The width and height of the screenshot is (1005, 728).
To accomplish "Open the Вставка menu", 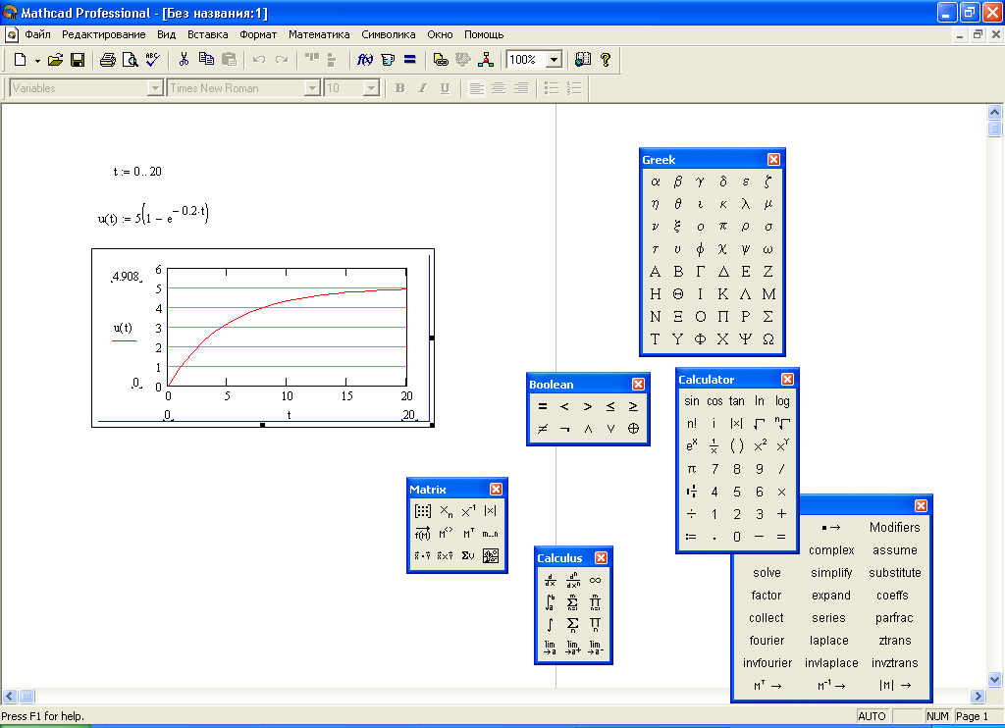I will click(208, 34).
